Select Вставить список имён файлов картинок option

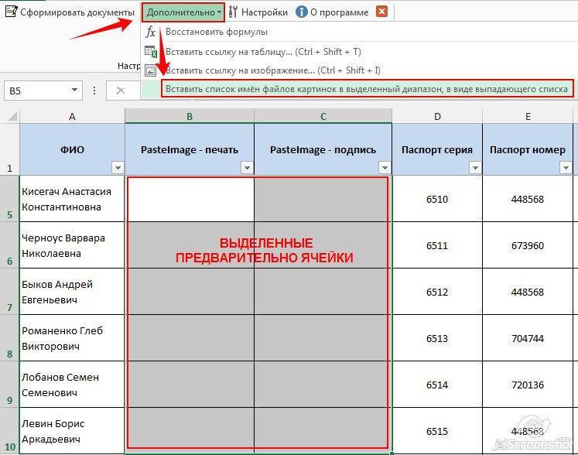pos(367,89)
